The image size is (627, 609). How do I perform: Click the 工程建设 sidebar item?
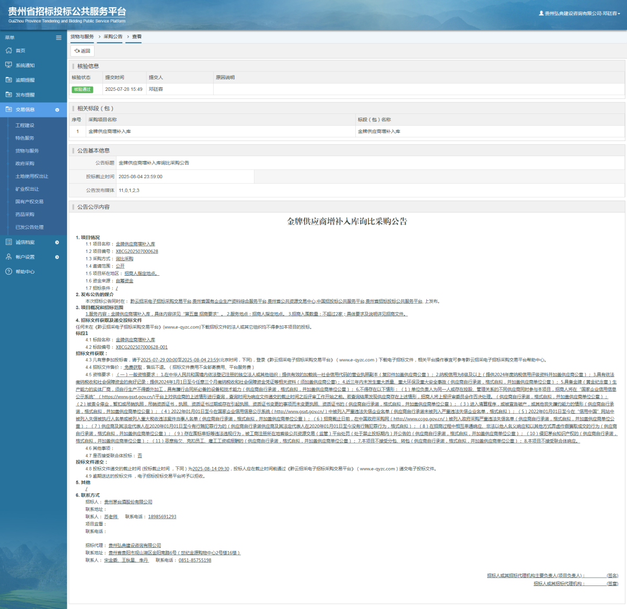(25, 125)
